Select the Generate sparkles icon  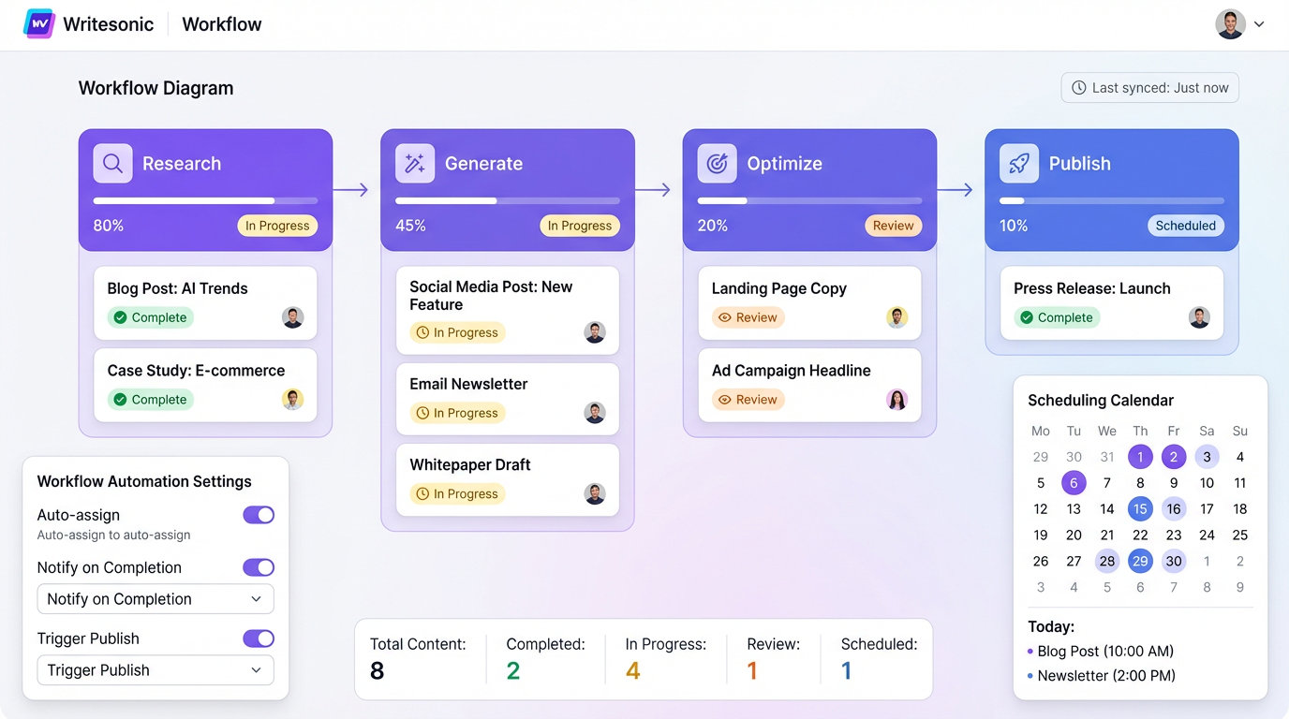pyautogui.click(x=415, y=163)
